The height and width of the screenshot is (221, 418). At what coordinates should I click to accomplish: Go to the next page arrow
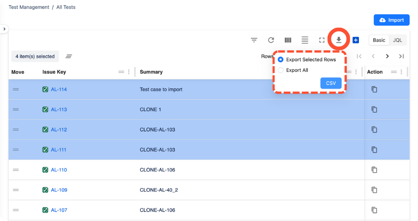tap(387, 56)
